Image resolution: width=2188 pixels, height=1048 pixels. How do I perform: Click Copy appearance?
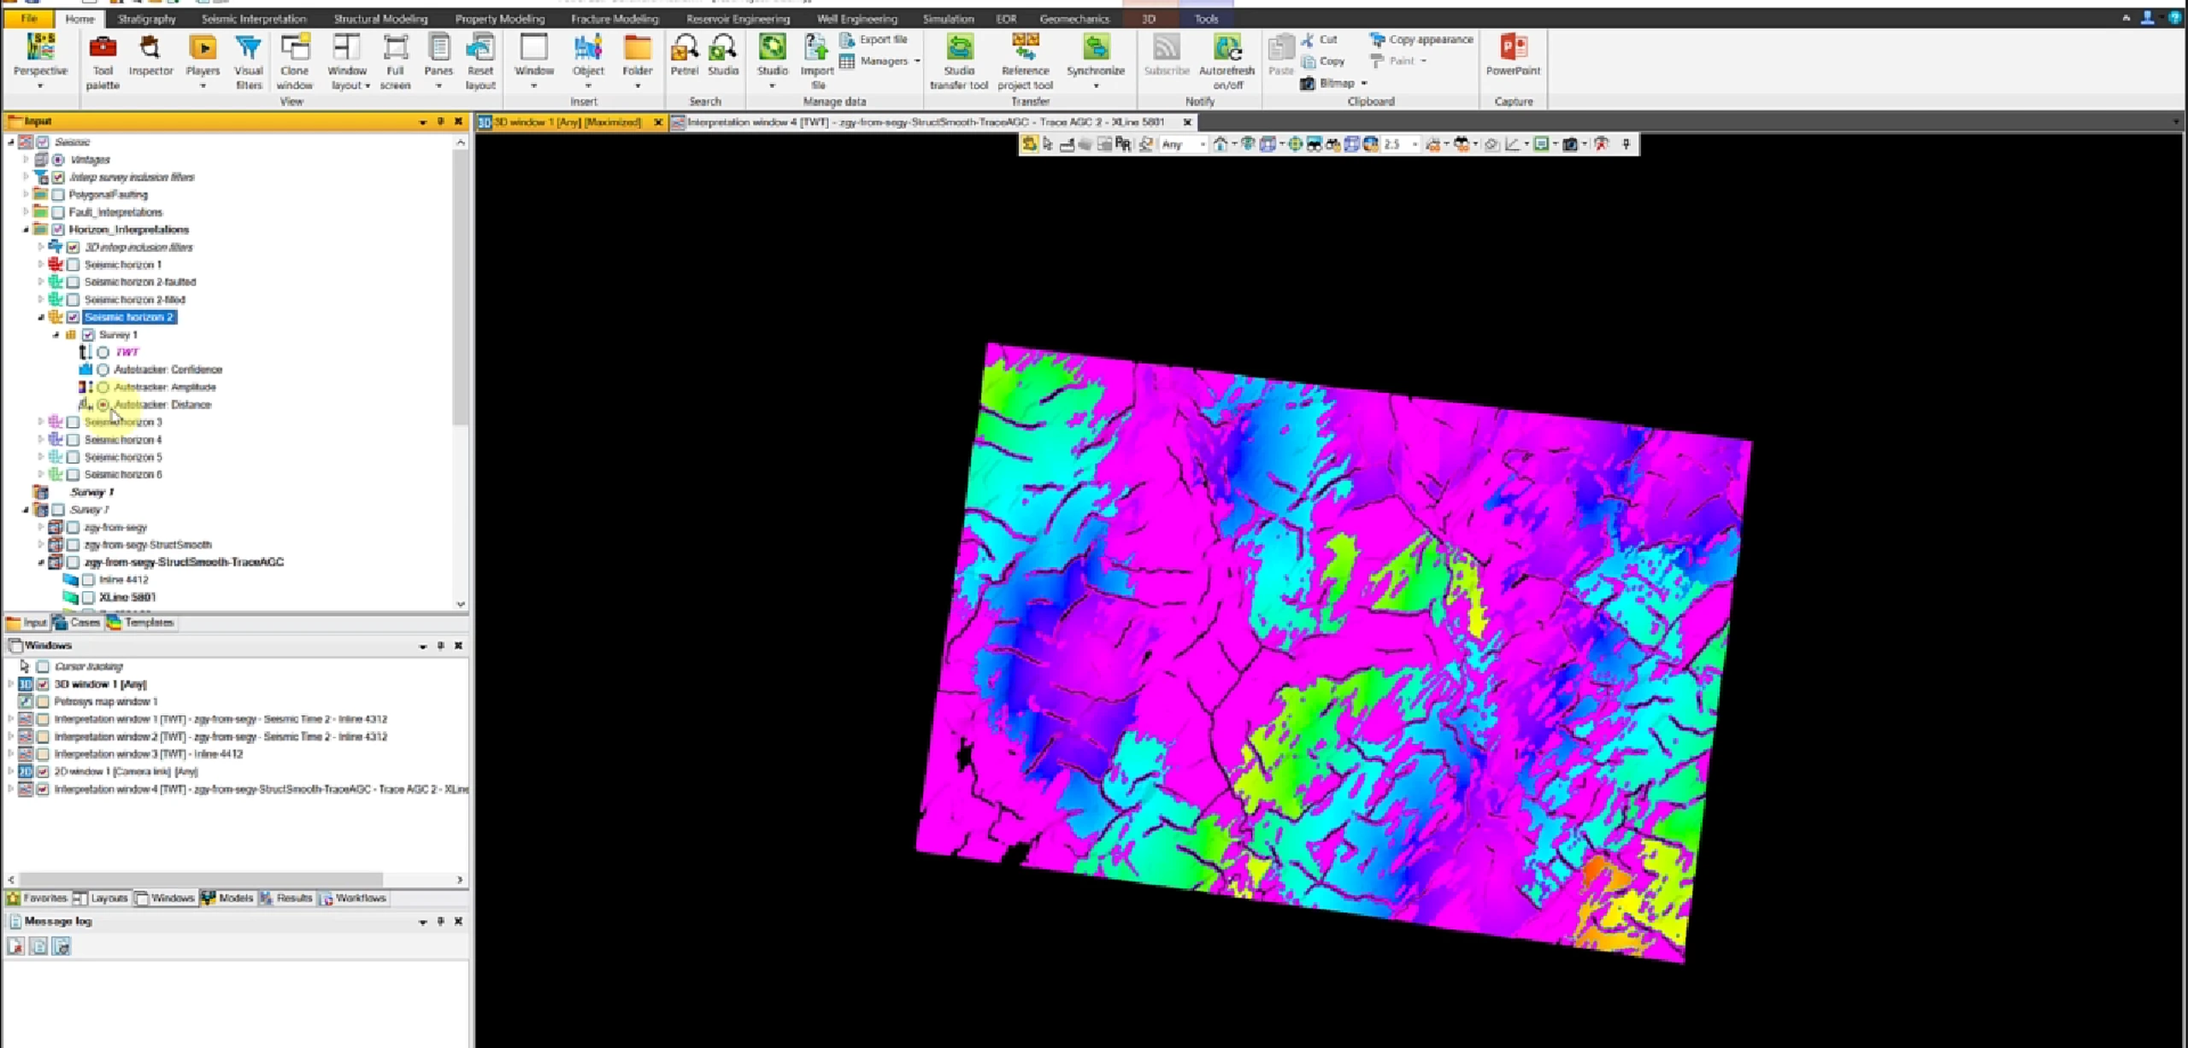[1421, 39]
